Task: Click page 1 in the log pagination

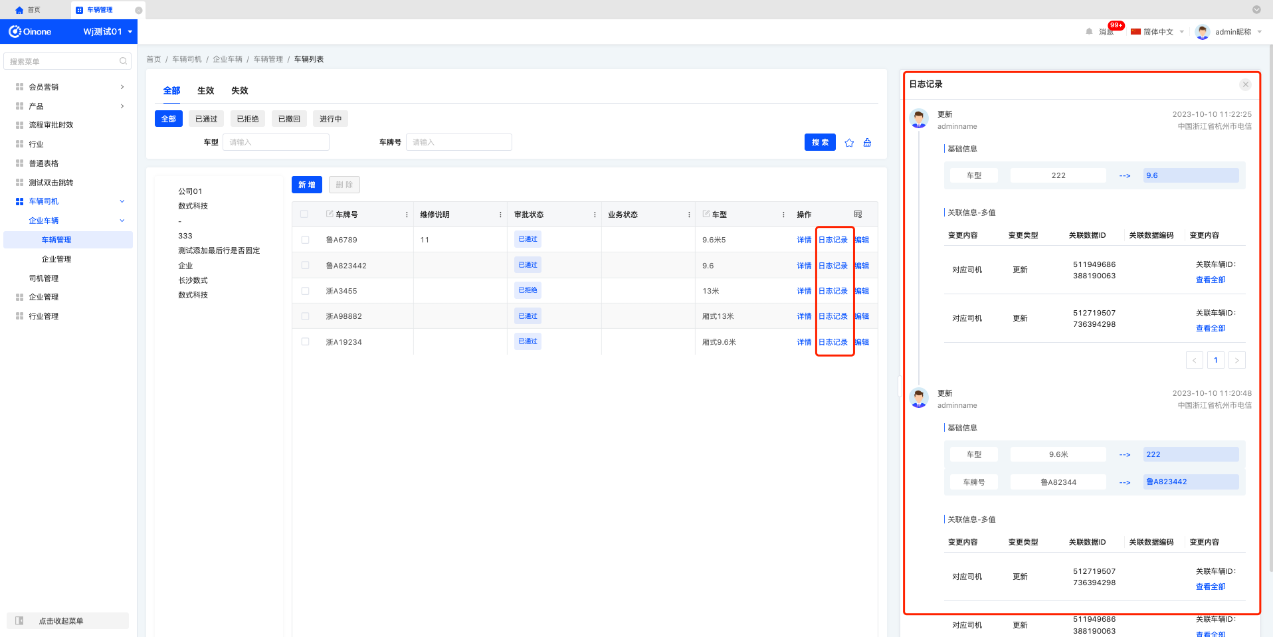Action: point(1216,360)
